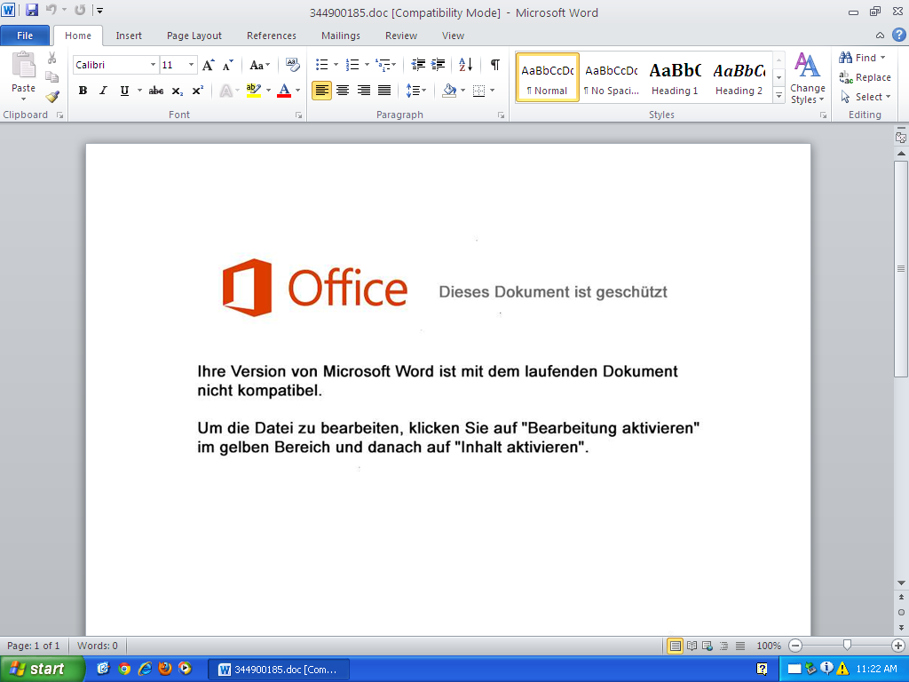The width and height of the screenshot is (909, 682).
Task: Apply the yellow text highlight color
Action: coord(253,91)
